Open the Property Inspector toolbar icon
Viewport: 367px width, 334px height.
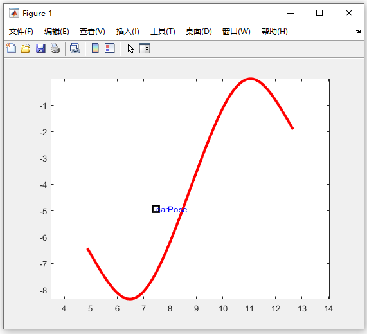click(x=145, y=48)
